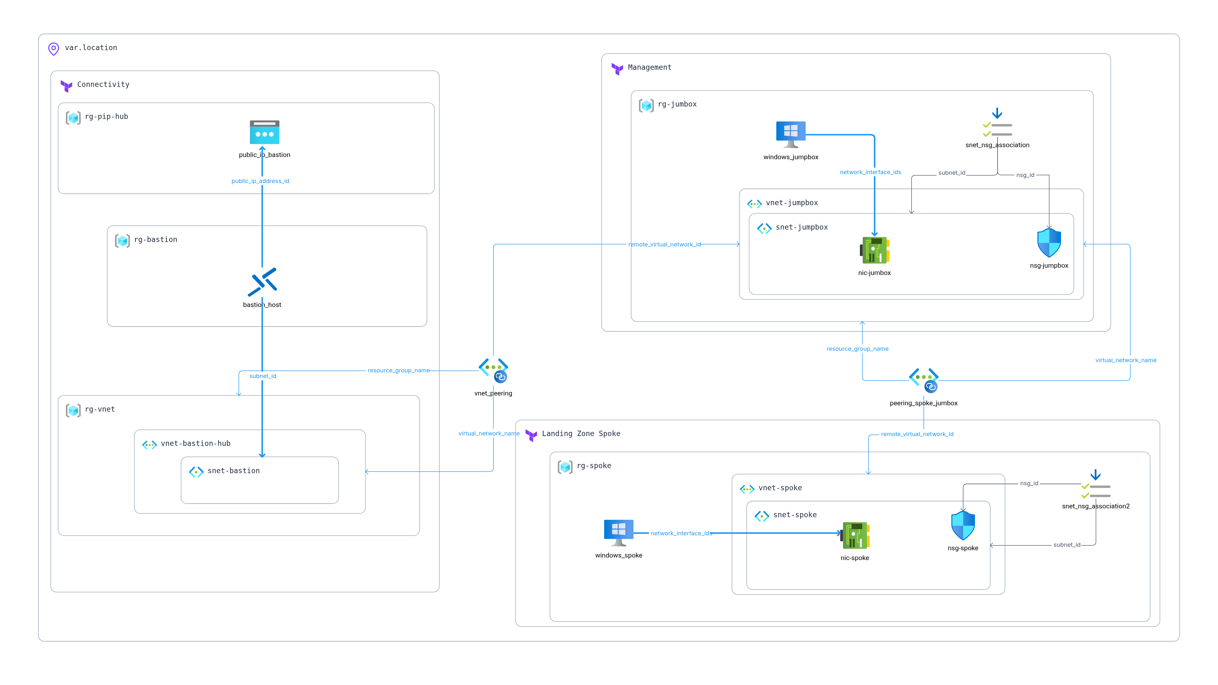This screenshot has height=685, width=1218.
Task: Select the Management Terraform module icon
Action: (x=617, y=69)
